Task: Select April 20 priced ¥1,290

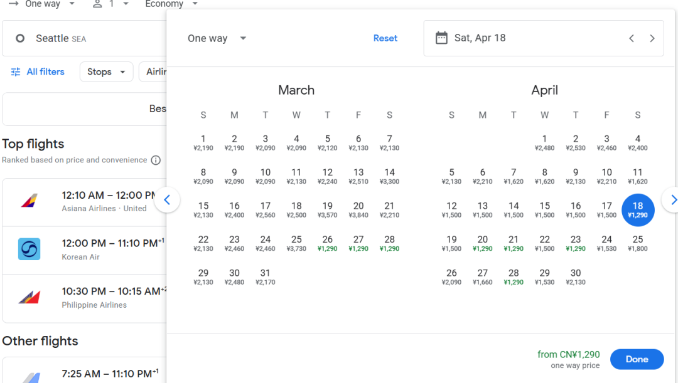Action: pyautogui.click(x=483, y=244)
